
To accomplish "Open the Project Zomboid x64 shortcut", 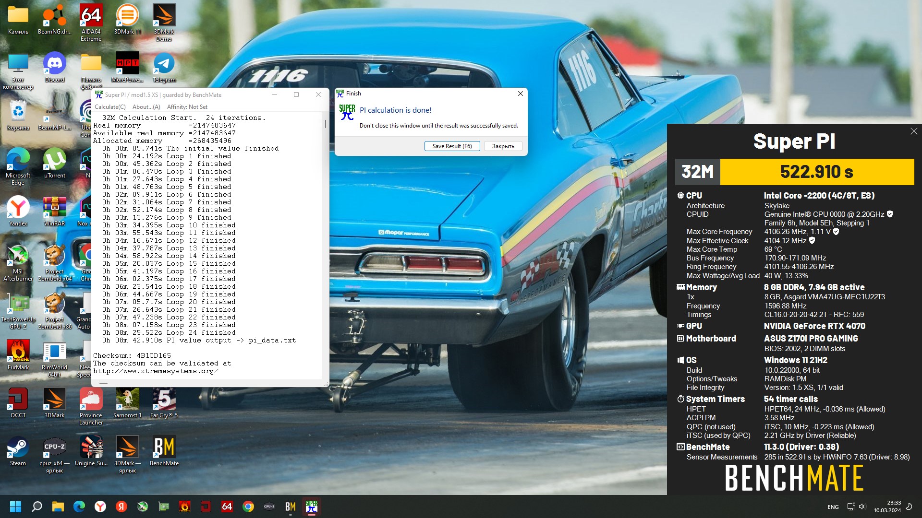I will pos(55,262).
